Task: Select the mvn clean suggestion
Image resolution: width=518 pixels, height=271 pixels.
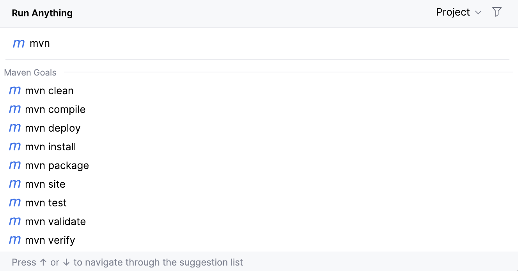Action: click(x=49, y=90)
